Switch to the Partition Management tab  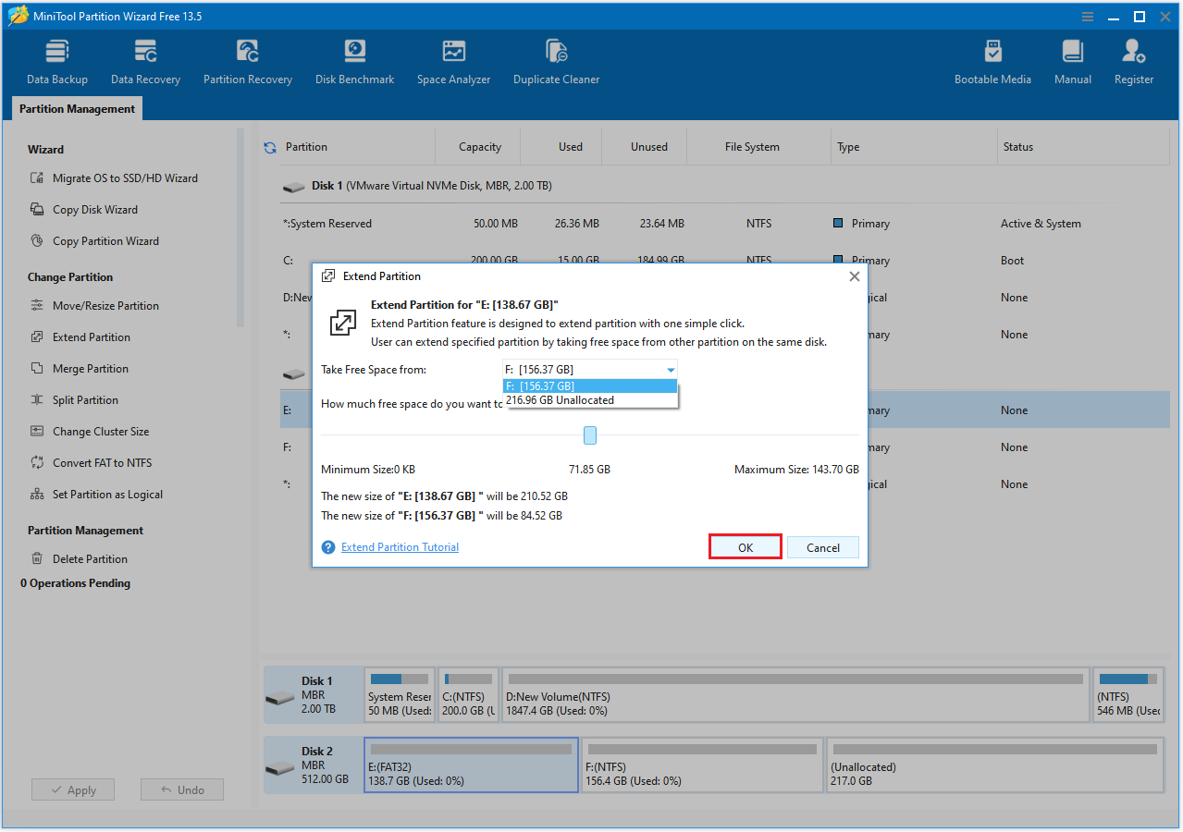tap(77, 108)
